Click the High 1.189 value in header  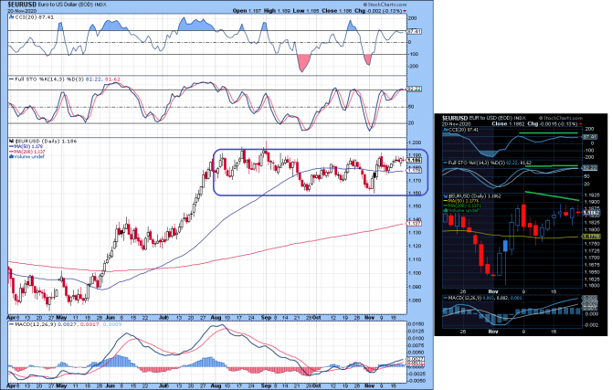tap(279, 11)
